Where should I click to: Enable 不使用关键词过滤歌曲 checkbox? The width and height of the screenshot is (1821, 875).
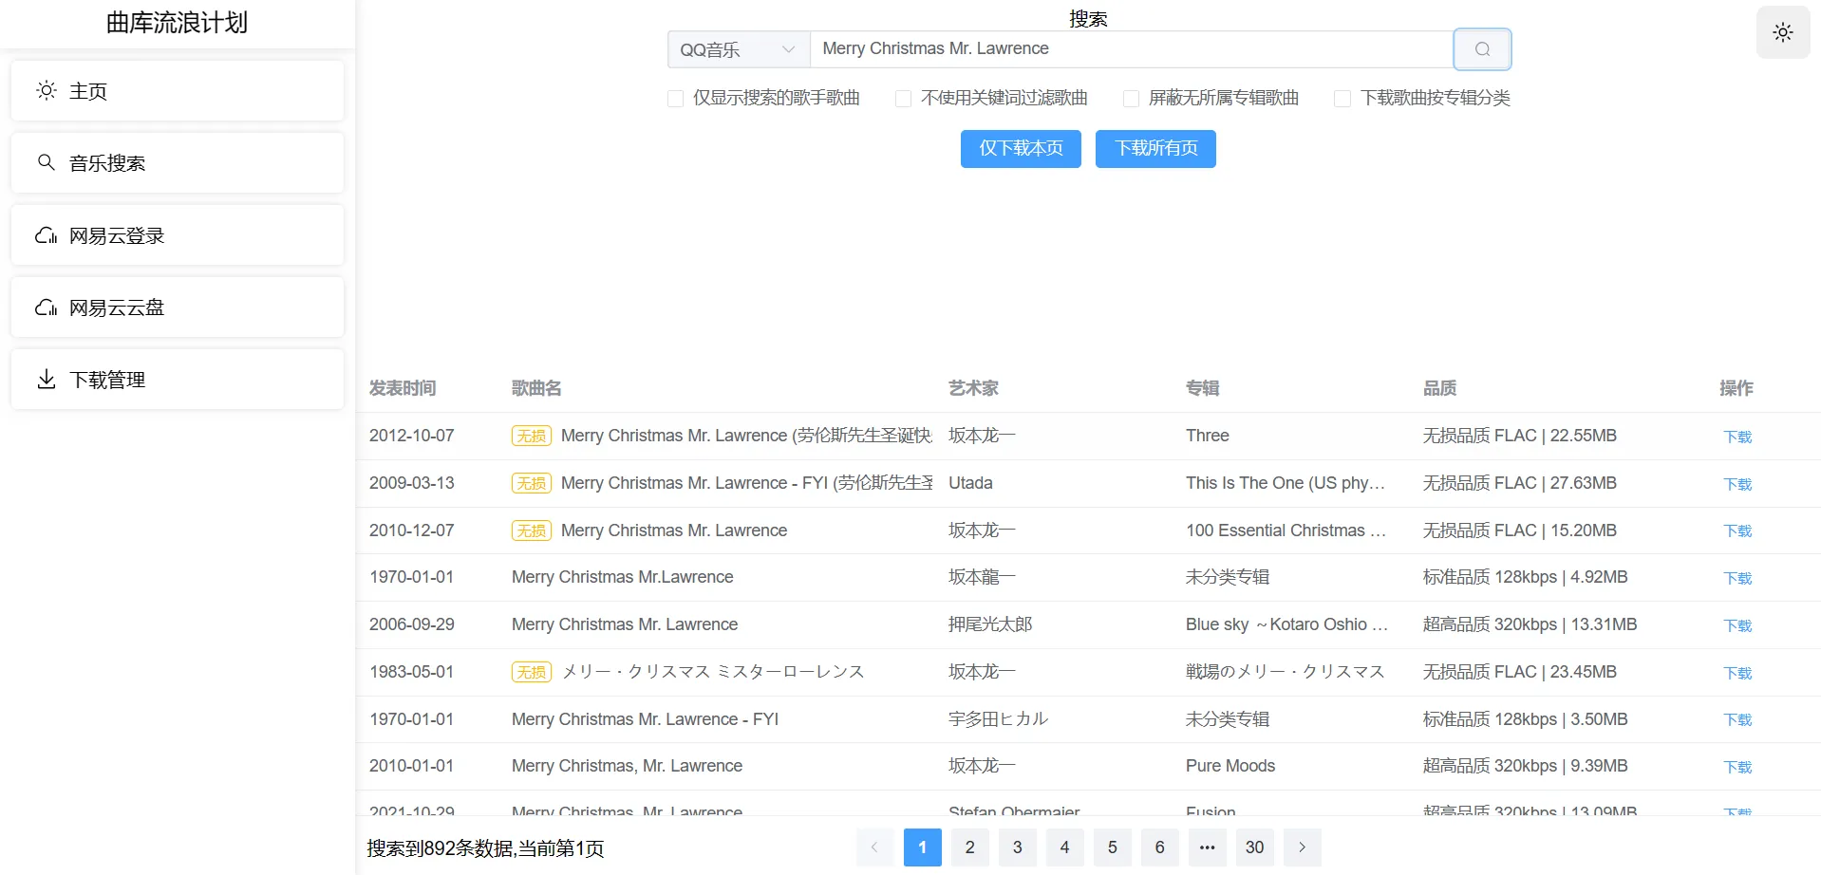tap(904, 99)
